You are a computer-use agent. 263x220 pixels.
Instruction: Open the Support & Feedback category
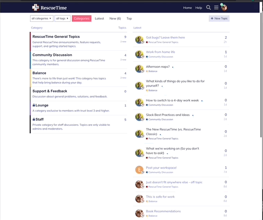click(x=50, y=91)
